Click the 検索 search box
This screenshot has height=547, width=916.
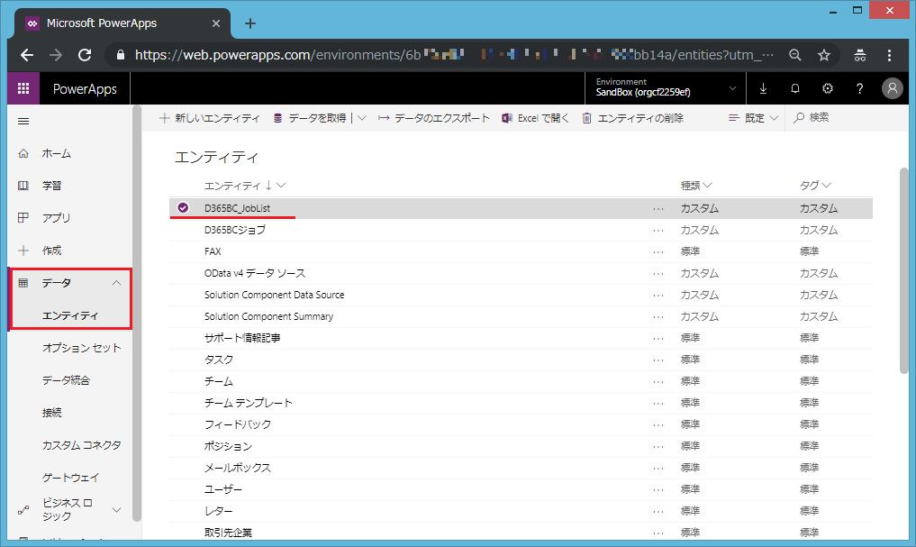tap(819, 117)
